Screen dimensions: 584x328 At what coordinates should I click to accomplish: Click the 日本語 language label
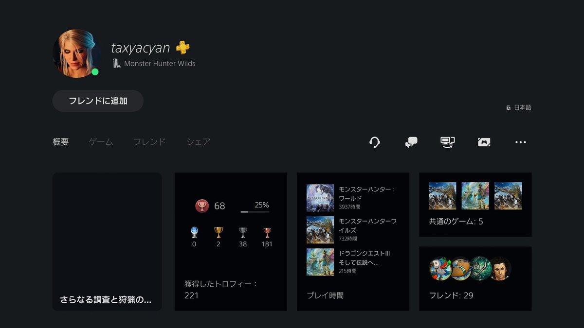click(523, 107)
